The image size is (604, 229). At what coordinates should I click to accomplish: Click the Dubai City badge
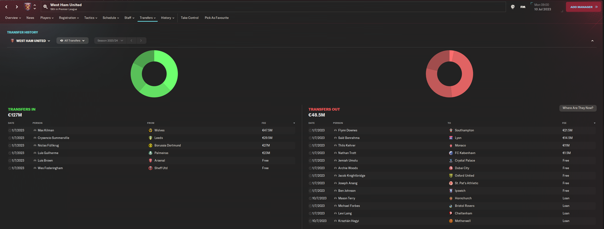click(451, 168)
